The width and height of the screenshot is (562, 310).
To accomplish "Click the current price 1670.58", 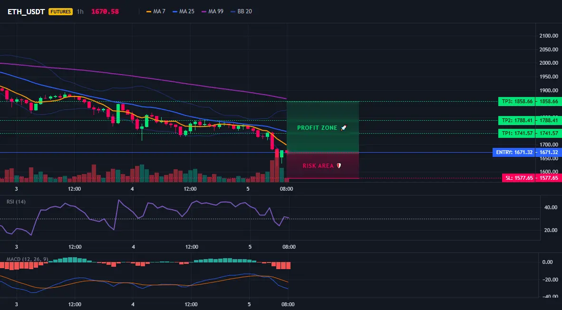I will point(105,11).
